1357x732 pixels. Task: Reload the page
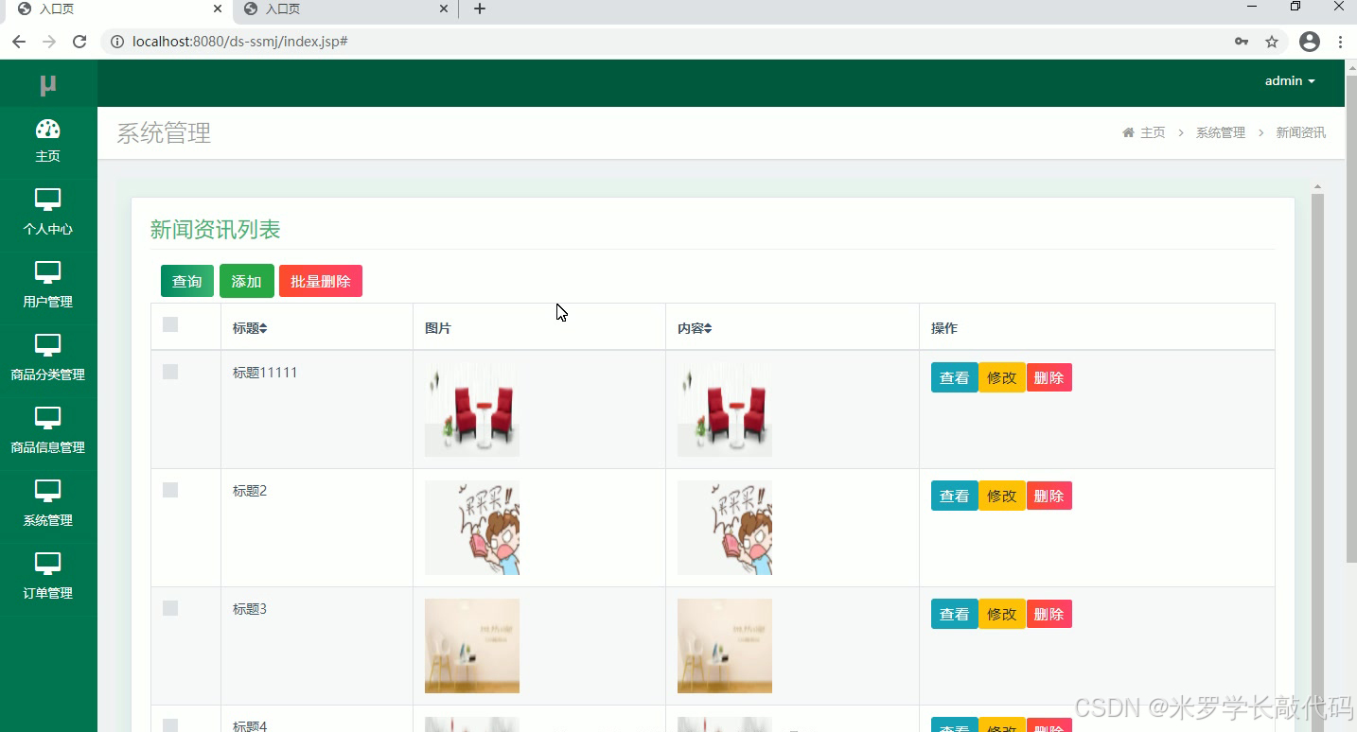pos(79,42)
